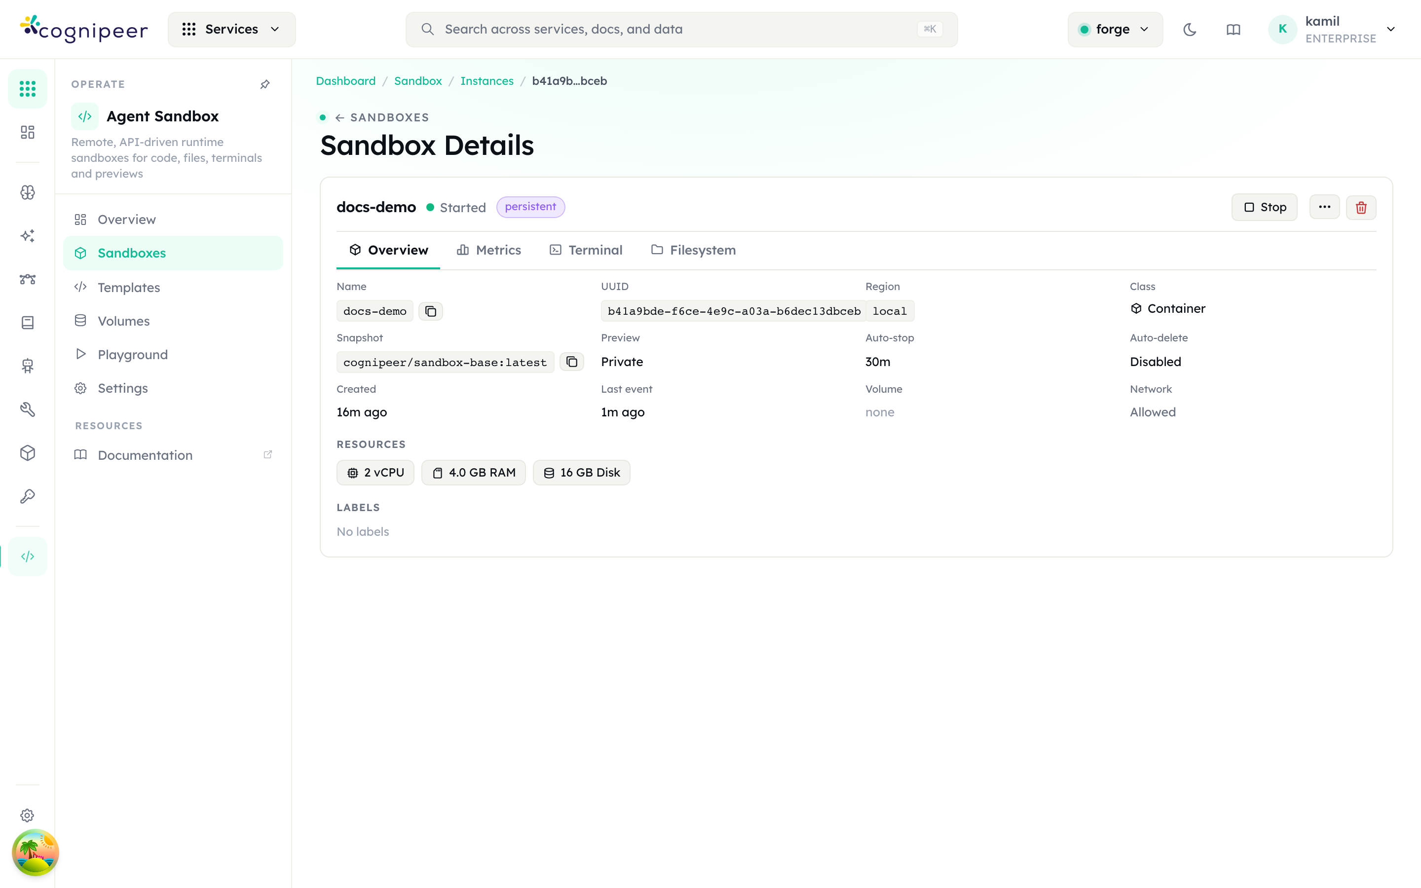Click the 16 GB Disk resource chip

click(x=581, y=473)
